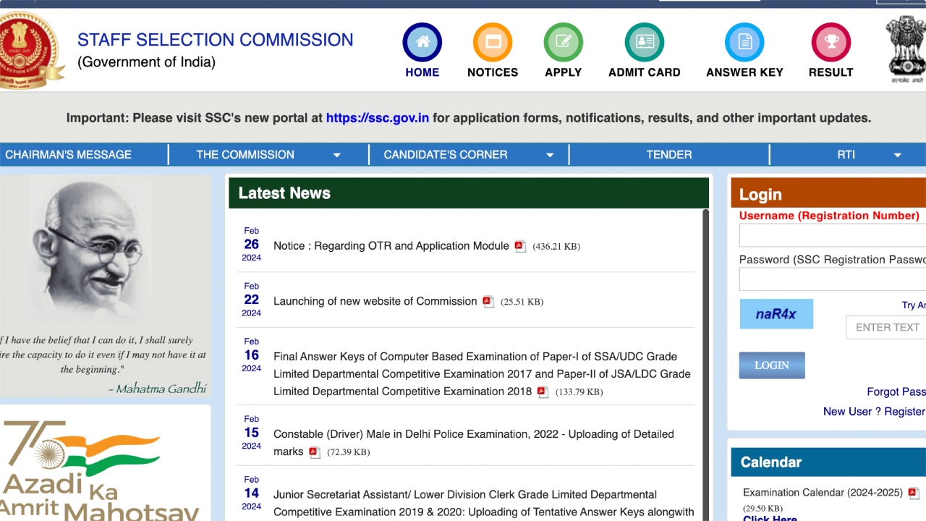
Task: Open the Examination Calendar PDF icon
Action: (912, 492)
